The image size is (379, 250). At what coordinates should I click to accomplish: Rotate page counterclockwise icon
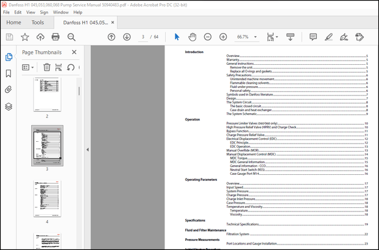tap(70, 67)
